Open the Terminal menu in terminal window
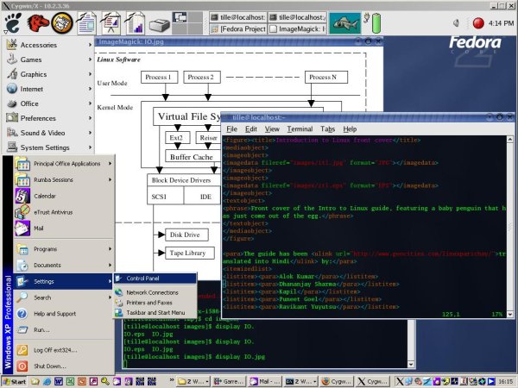This screenshot has width=518, height=388. (300, 128)
